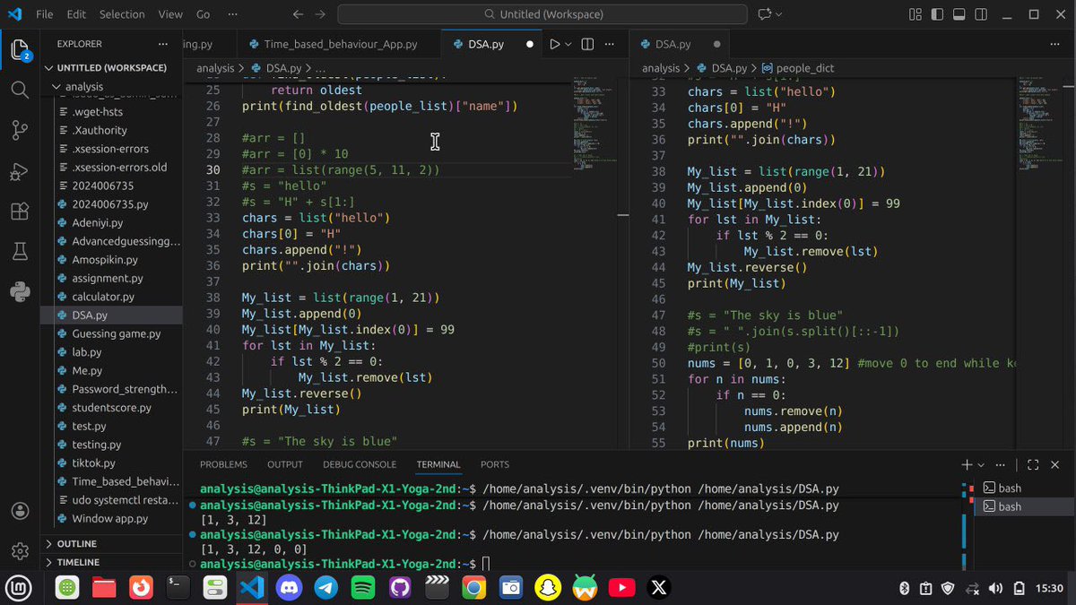Switch to the Time_based_behaviour_App.py tab

point(339,44)
